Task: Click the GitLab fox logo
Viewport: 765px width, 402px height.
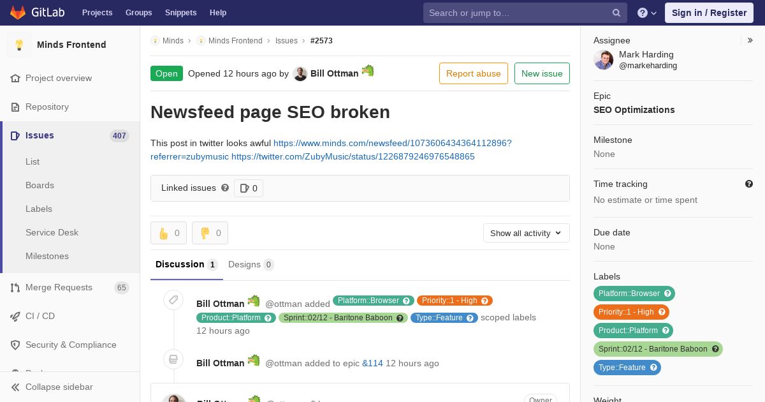Action: pos(18,12)
